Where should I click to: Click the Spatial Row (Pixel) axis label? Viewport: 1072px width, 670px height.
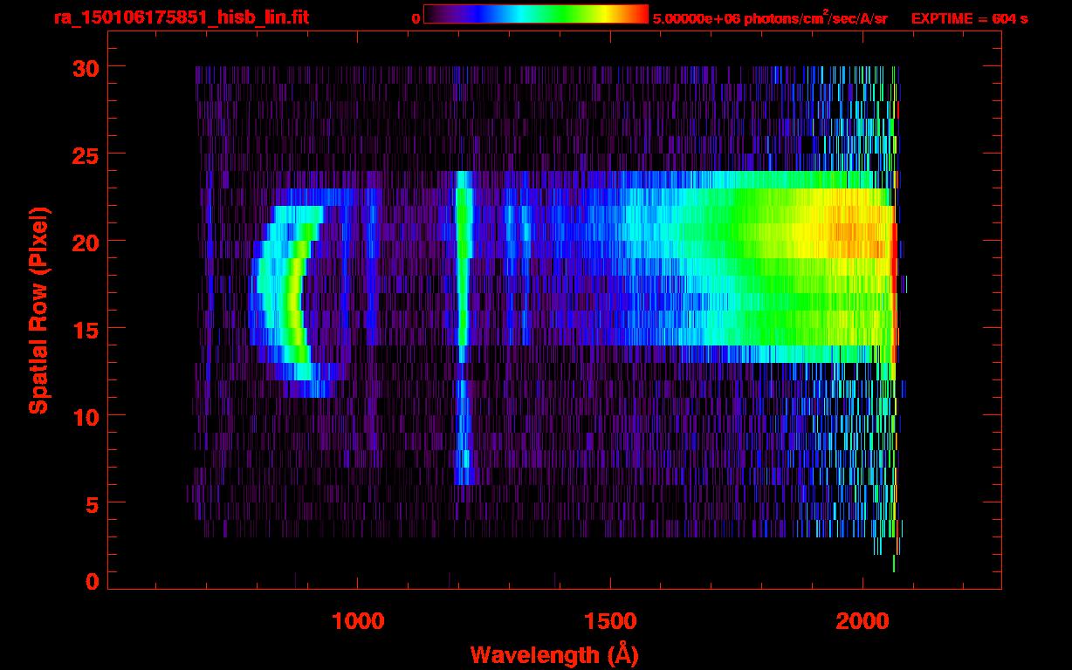[x=38, y=310]
